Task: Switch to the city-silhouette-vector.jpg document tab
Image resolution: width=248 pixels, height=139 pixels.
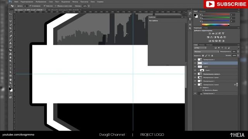Action: click(63, 10)
